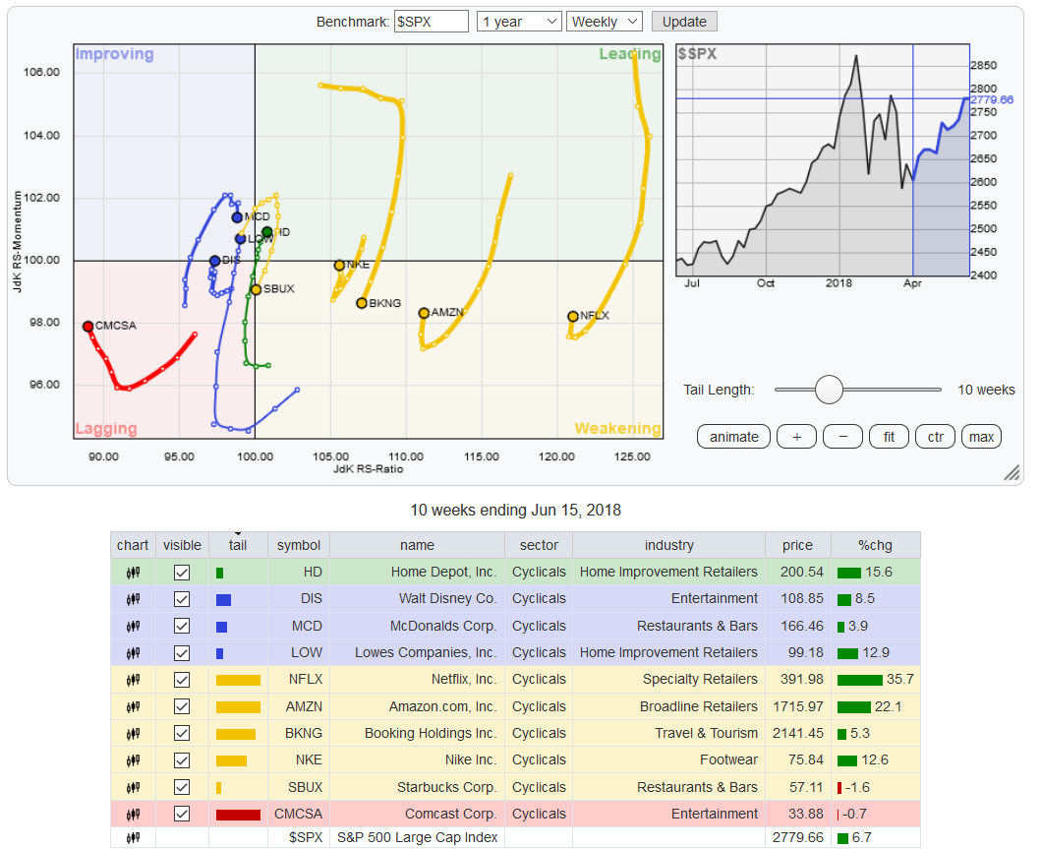
Task: Sort table by tail column header
Action: (x=238, y=545)
